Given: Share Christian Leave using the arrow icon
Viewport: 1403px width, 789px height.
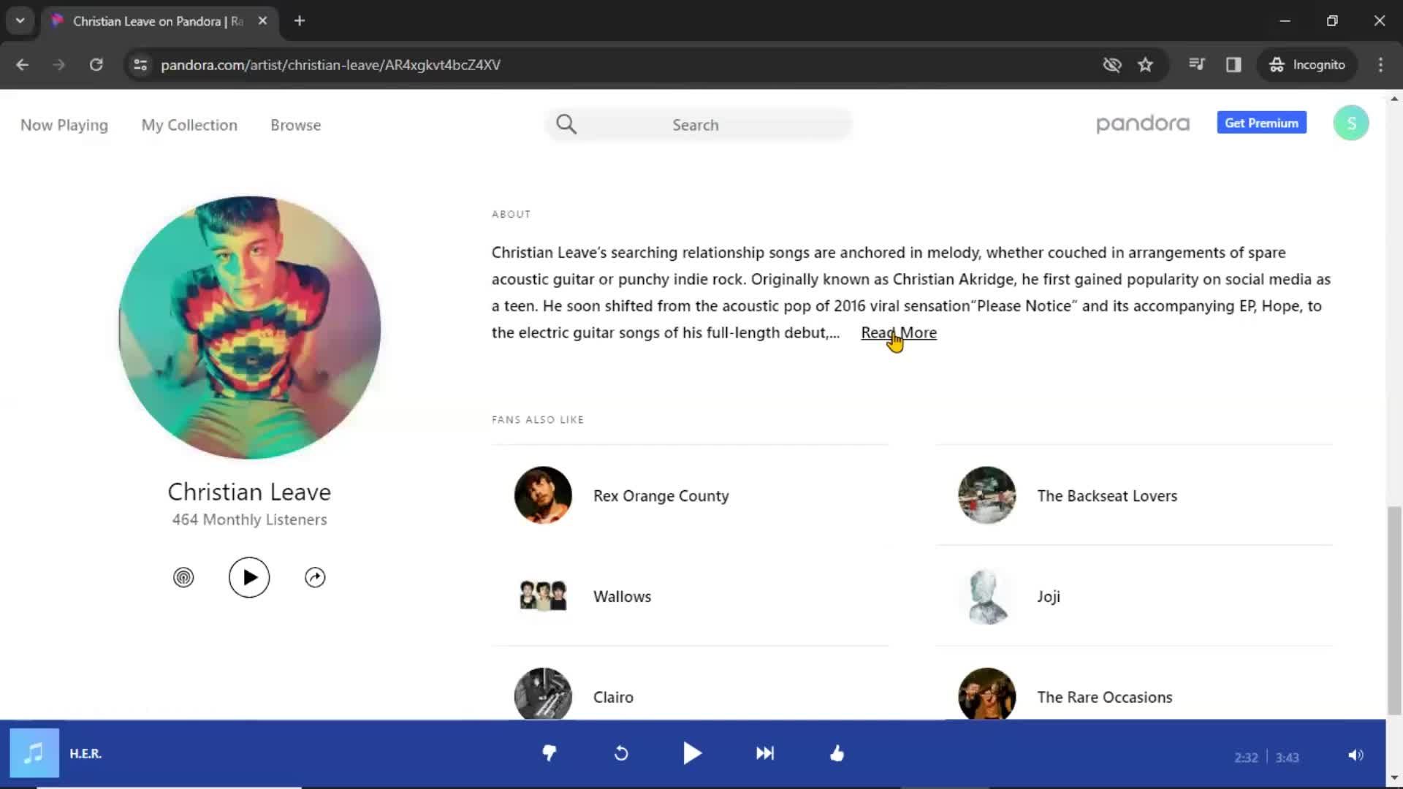Looking at the screenshot, I should (315, 577).
